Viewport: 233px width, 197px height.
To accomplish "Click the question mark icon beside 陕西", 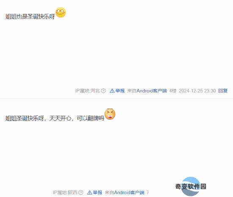I will pos(81,192).
